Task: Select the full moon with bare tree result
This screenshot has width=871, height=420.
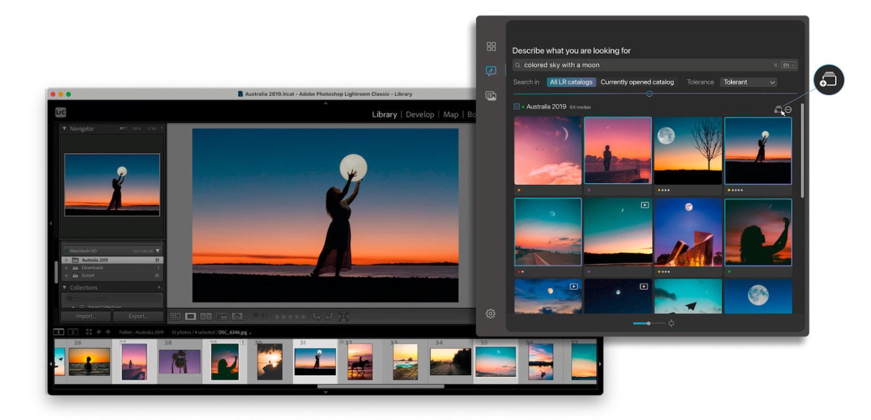Action: coord(687,151)
